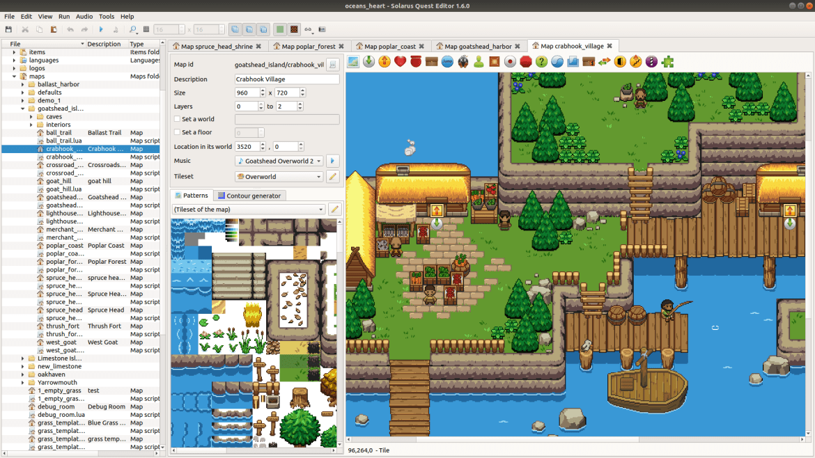Toggle visibility of layer 0
Image resolution: width=815 pixels, height=458 pixels.
tap(235, 30)
